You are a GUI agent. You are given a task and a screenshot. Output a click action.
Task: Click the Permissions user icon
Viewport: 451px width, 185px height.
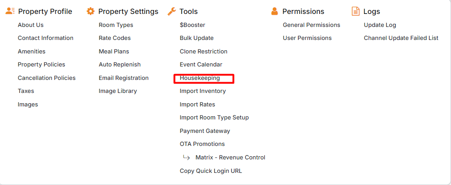click(275, 11)
